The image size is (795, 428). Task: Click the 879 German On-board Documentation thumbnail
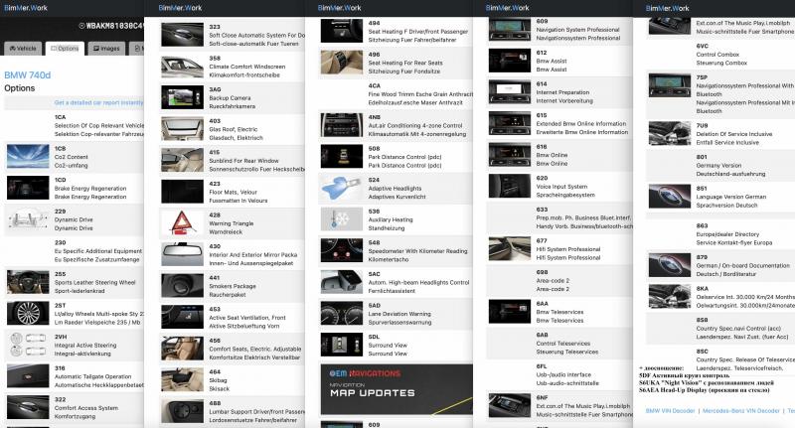(670, 265)
